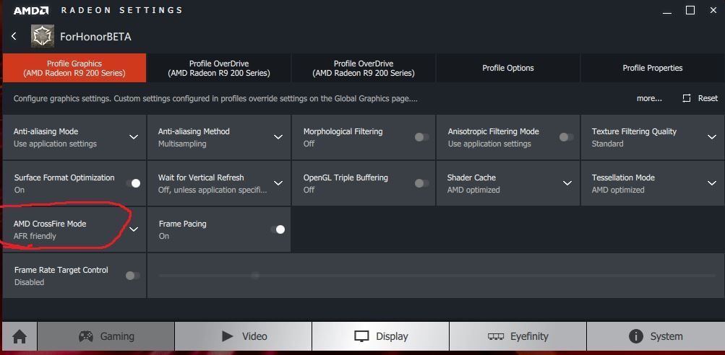Turn off Frame Pacing switch
This screenshot has width=725, height=355.
pyautogui.click(x=278, y=229)
